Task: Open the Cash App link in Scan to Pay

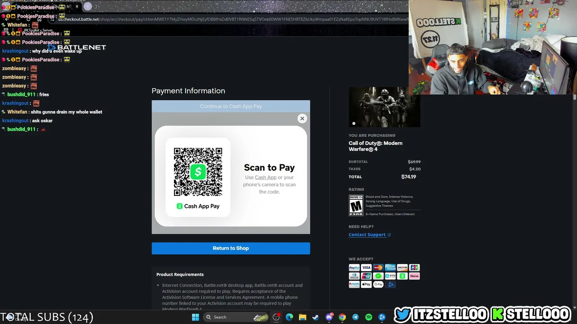Action: coord(266,177)
